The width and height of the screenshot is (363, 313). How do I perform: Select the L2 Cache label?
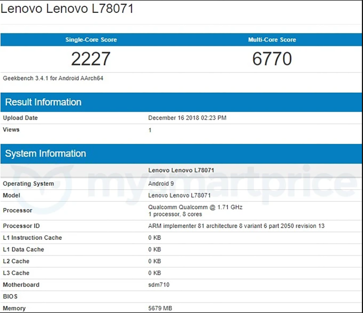pyautogui.click(x=16, y=261)
